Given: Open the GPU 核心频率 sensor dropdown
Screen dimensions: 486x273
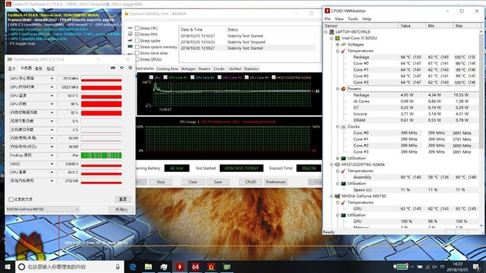Looking at the screenshot, I should tap(52, 79).
